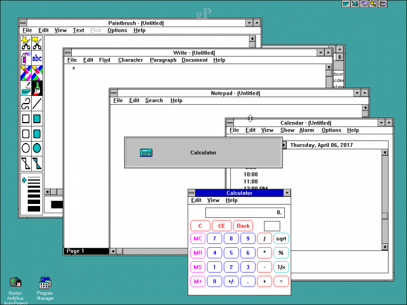Open the Search menu in Notepad
Viewport: 407px width, 305px height.
[x=154, y=100]
